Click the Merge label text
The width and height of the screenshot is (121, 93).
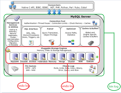click(x=62, y=62)
